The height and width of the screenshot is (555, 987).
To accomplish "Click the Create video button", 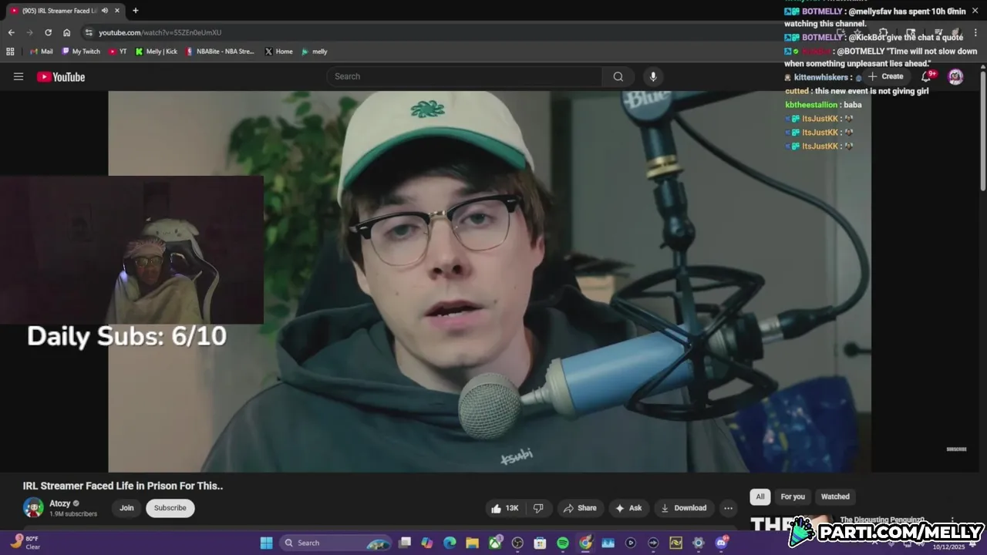I will [885, 76].
